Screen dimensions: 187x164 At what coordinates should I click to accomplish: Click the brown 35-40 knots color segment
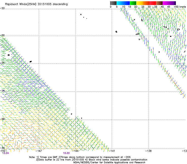coord(159,3)
